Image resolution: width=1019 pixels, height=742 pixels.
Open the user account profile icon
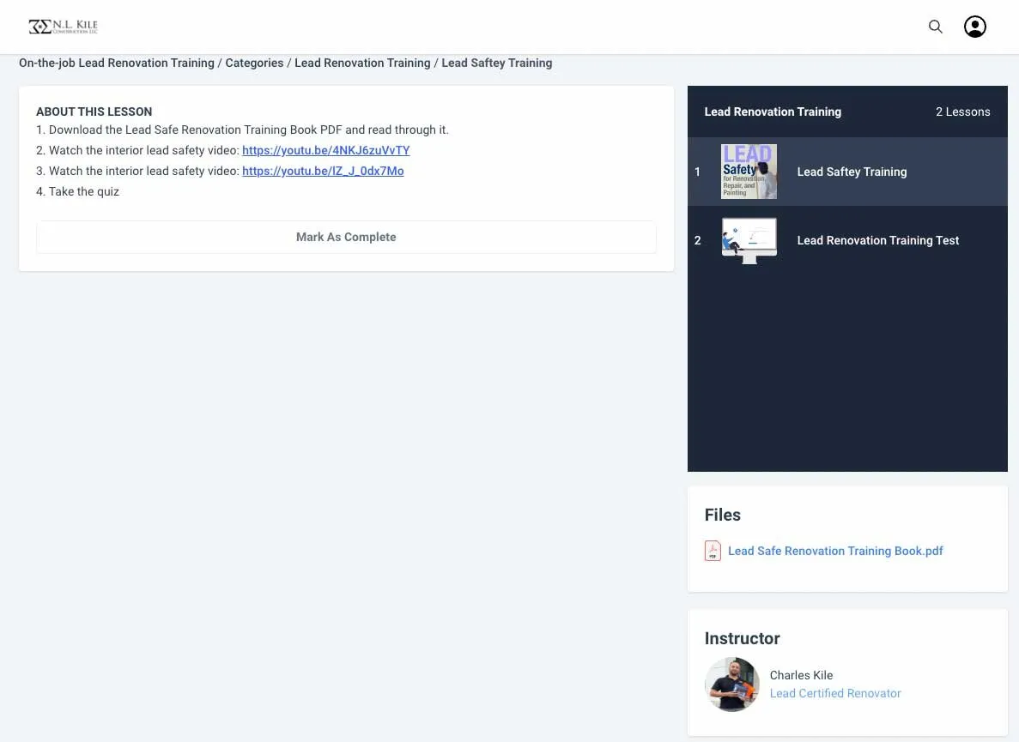(x=974, y=27)
